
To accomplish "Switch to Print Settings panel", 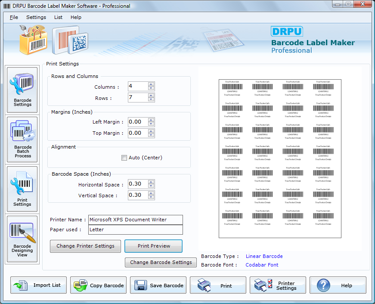I will 22,189.
